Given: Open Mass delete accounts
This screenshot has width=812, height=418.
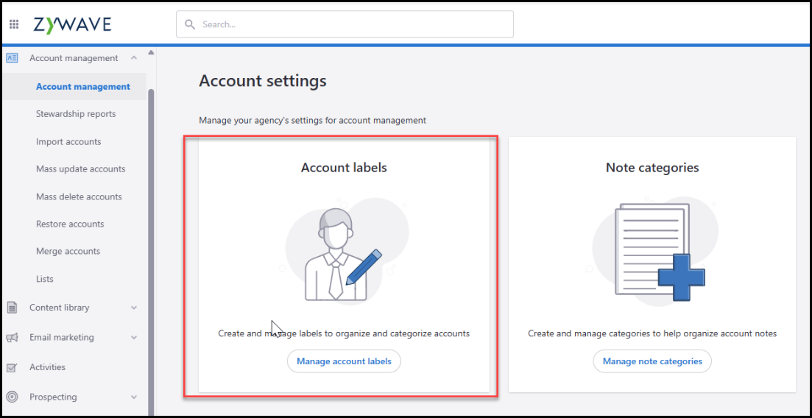Looking at the screenshot, I should click(x=79, y=196).
